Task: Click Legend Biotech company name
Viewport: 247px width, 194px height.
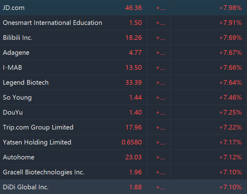Action: pos(26,83)
